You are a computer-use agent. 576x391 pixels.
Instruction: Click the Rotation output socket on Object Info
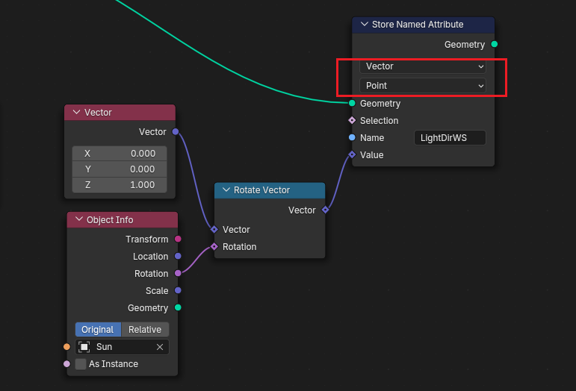tap(178, 274)
